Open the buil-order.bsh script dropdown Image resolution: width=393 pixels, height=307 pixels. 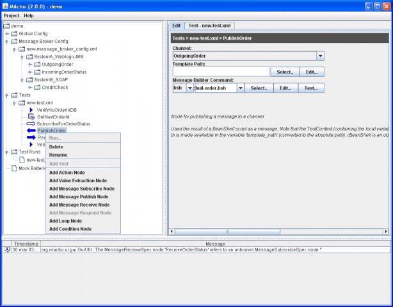[241, 88]
